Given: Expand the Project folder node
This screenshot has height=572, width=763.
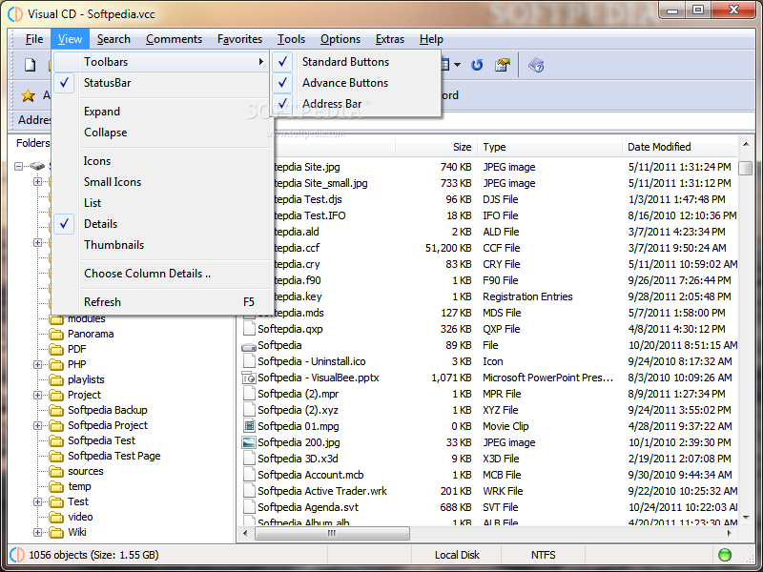Looking at the screenshot, I should 37,395.
